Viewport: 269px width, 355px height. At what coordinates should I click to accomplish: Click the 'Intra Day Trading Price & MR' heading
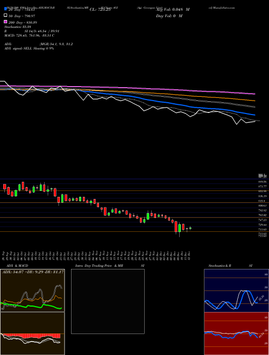pyautogui.click(x=99, y=266)
